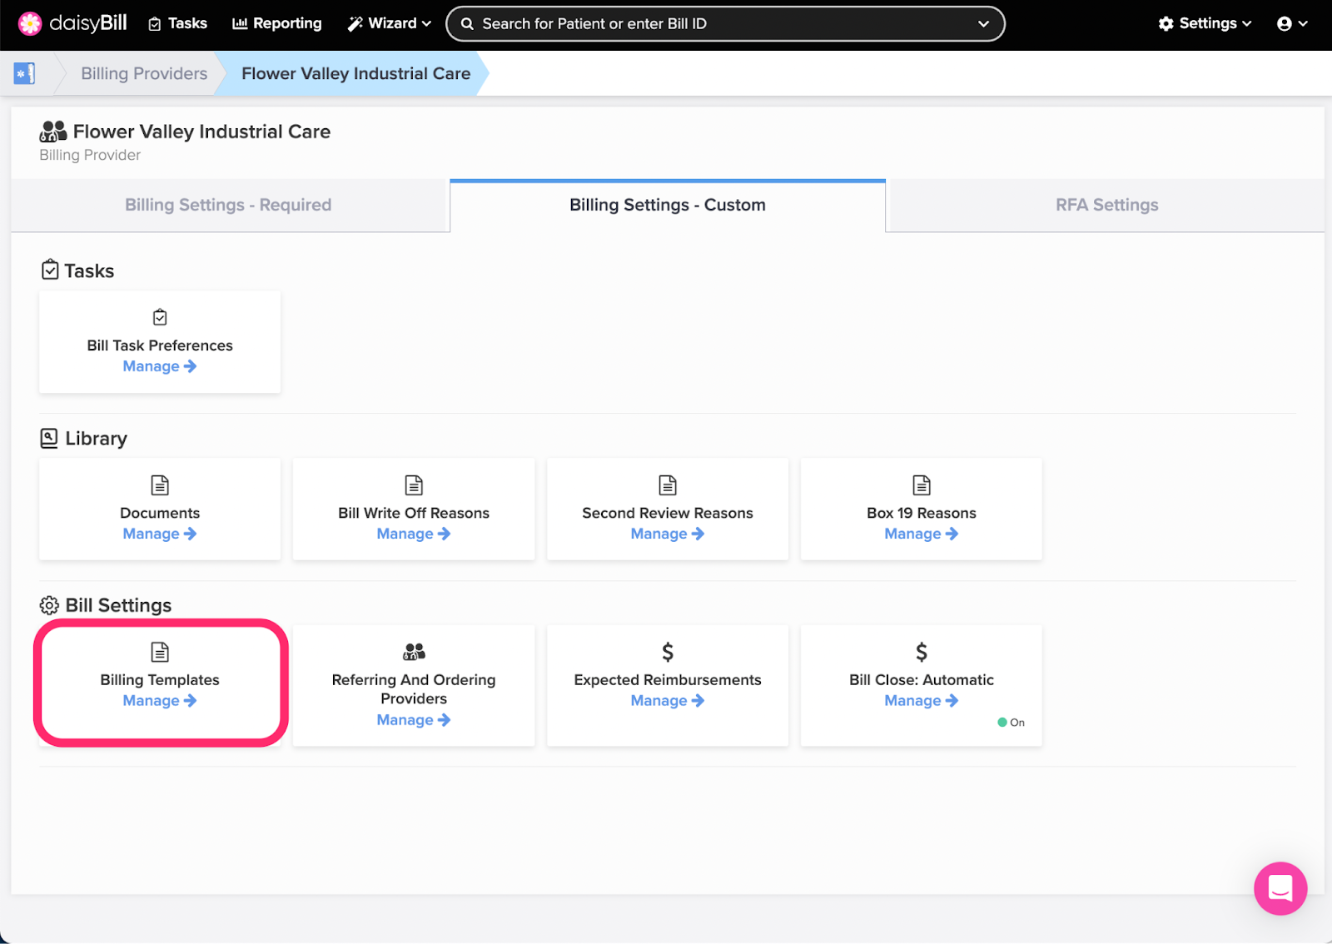Switch to RFA Settings tab
The width and height of the screenshot is (1332, 944).
tap(1106, 205)
